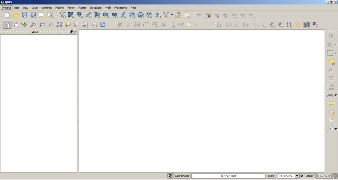Select the Pan Map hand tool
This screenshot has height=180, width=338.
click(x=16, y=25)
